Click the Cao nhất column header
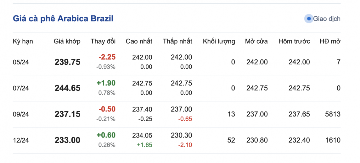Viewport: 360px width, 163px height. click(139, 41)
